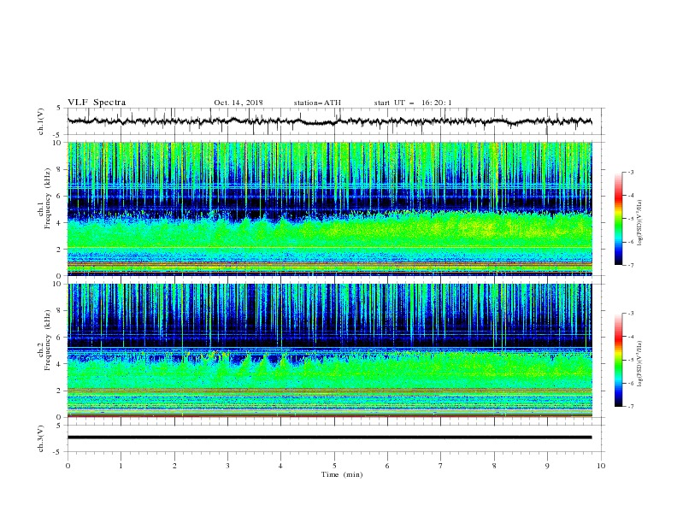Click the time axis tick label "3"
Screen dimensions: 677x523
[x=227, y=466]
